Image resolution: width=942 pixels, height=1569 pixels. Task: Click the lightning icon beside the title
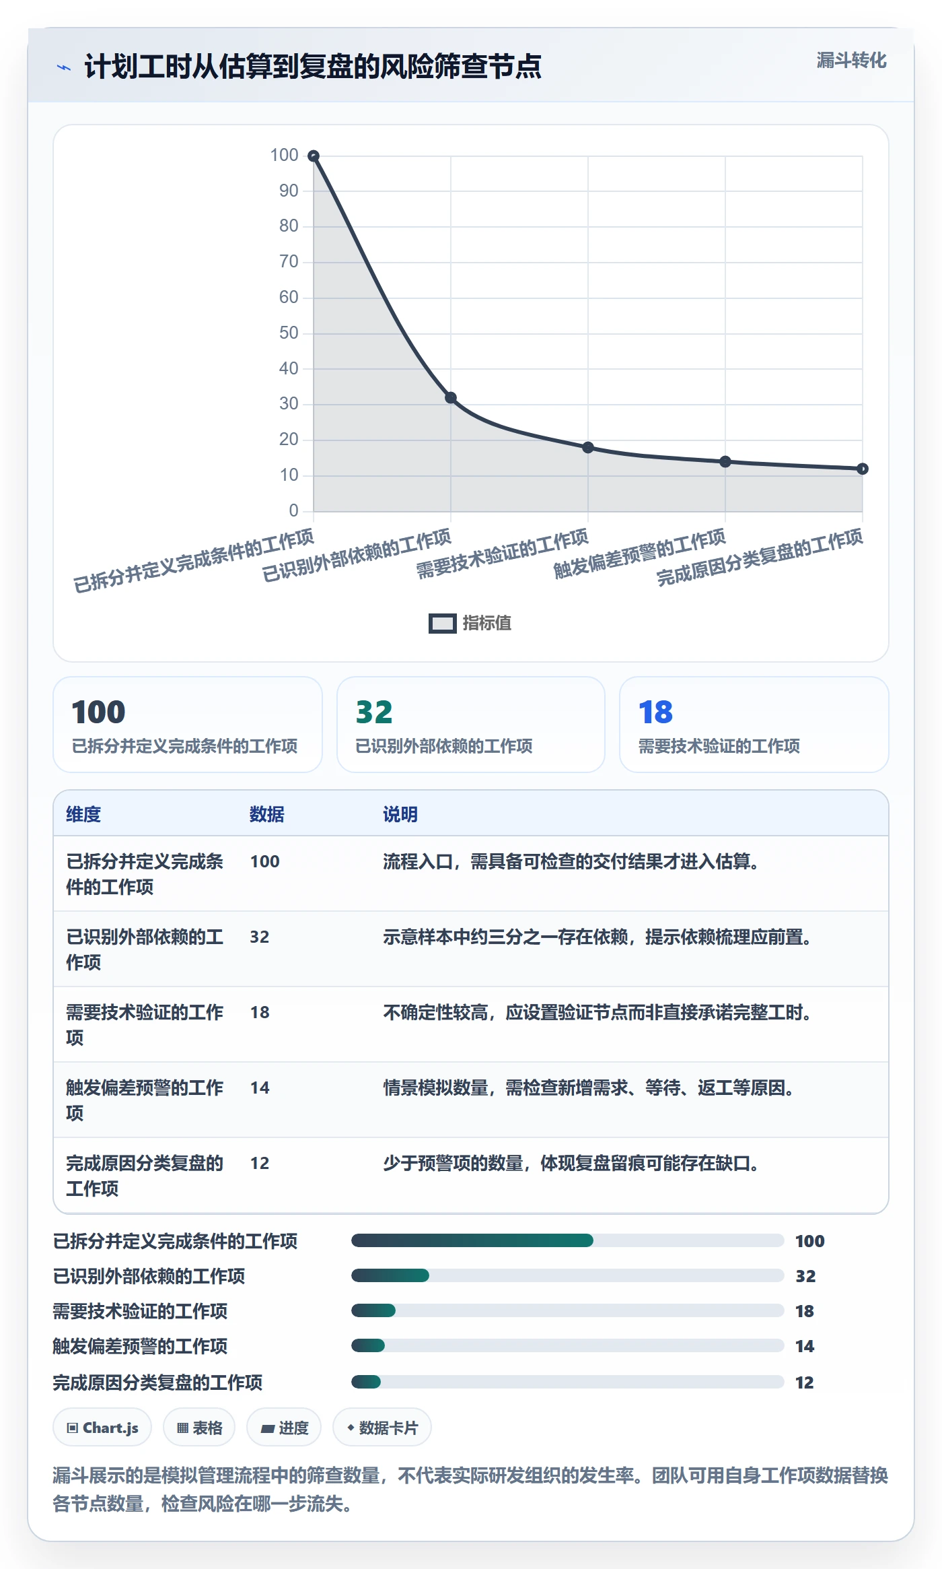(63, 67)
